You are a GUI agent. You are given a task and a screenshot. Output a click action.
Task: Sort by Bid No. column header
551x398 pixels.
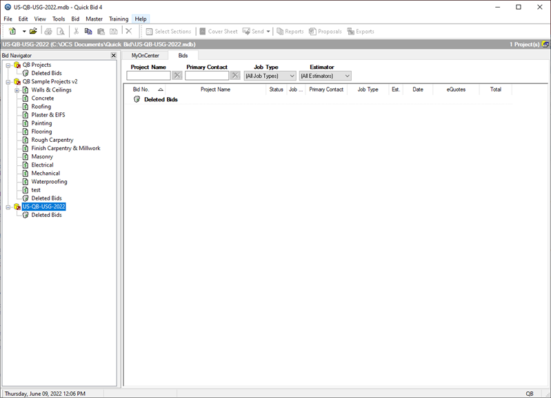click(x=146, y=90)
